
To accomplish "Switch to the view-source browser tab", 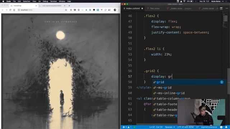I will point(52,6).
